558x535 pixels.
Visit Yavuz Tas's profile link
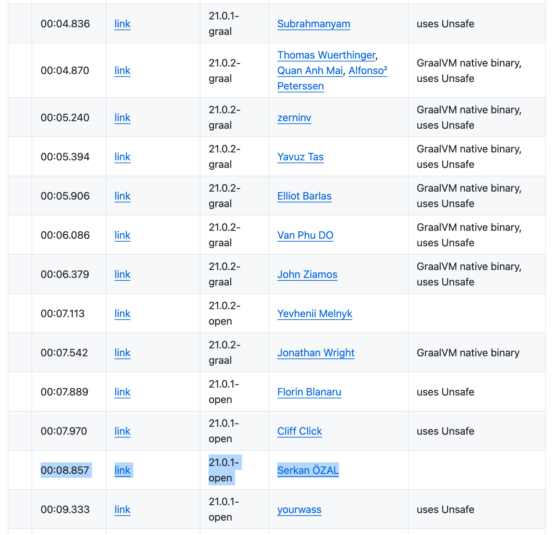(300, 157)
